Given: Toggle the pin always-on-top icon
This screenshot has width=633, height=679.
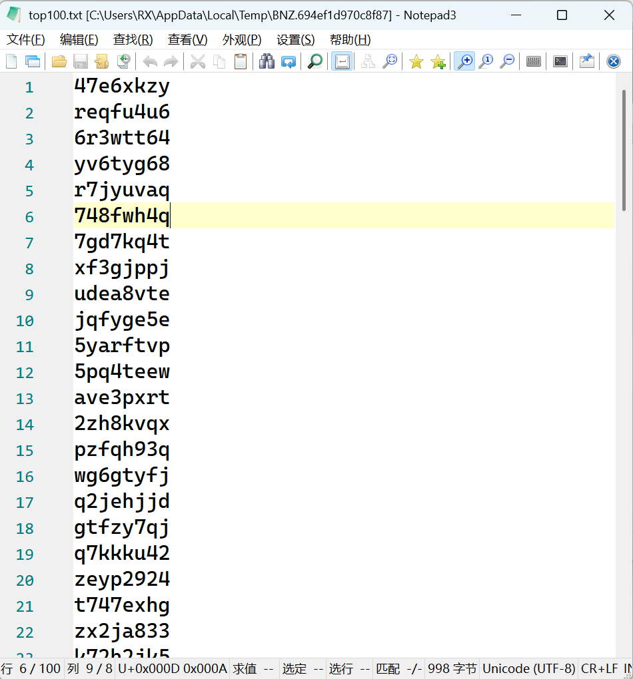Looking at the screenshot, I should click(x=586, y=62).
